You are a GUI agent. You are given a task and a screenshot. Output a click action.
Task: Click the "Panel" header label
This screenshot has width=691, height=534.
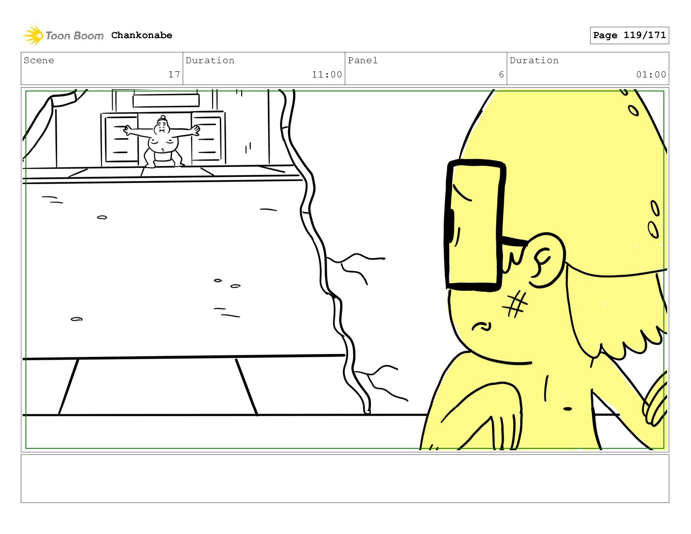(x=363, y=60)
